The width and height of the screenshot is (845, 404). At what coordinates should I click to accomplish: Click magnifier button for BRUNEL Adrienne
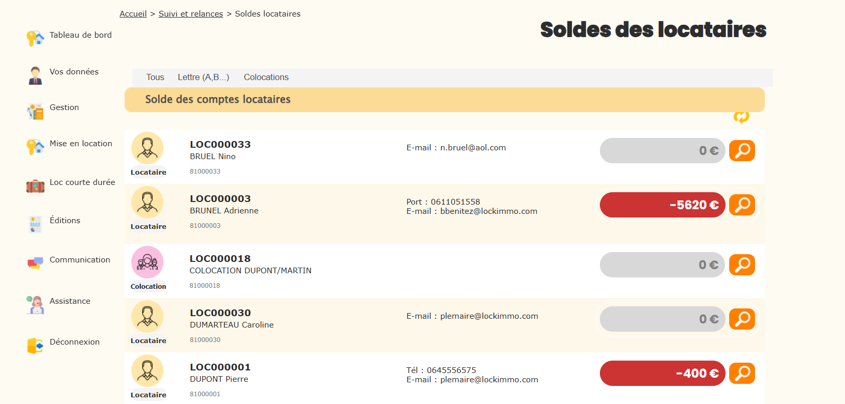742,205
